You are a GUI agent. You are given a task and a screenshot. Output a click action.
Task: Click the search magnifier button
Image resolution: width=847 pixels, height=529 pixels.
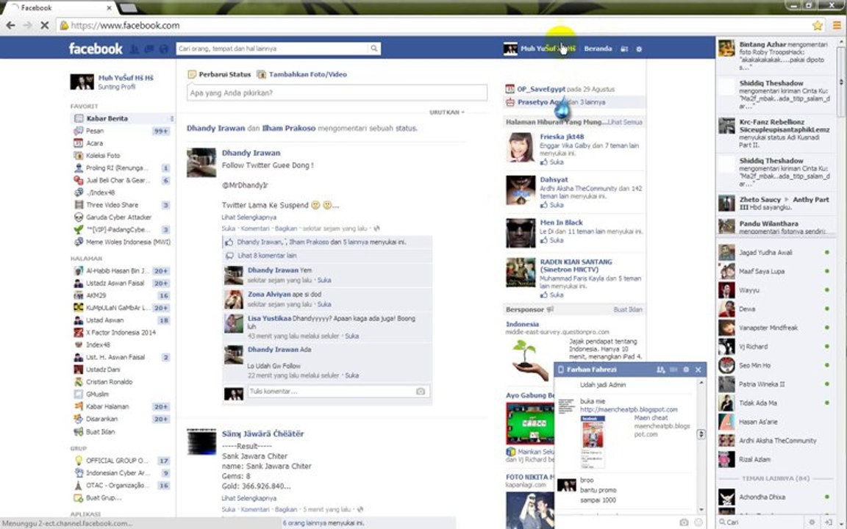374,48
